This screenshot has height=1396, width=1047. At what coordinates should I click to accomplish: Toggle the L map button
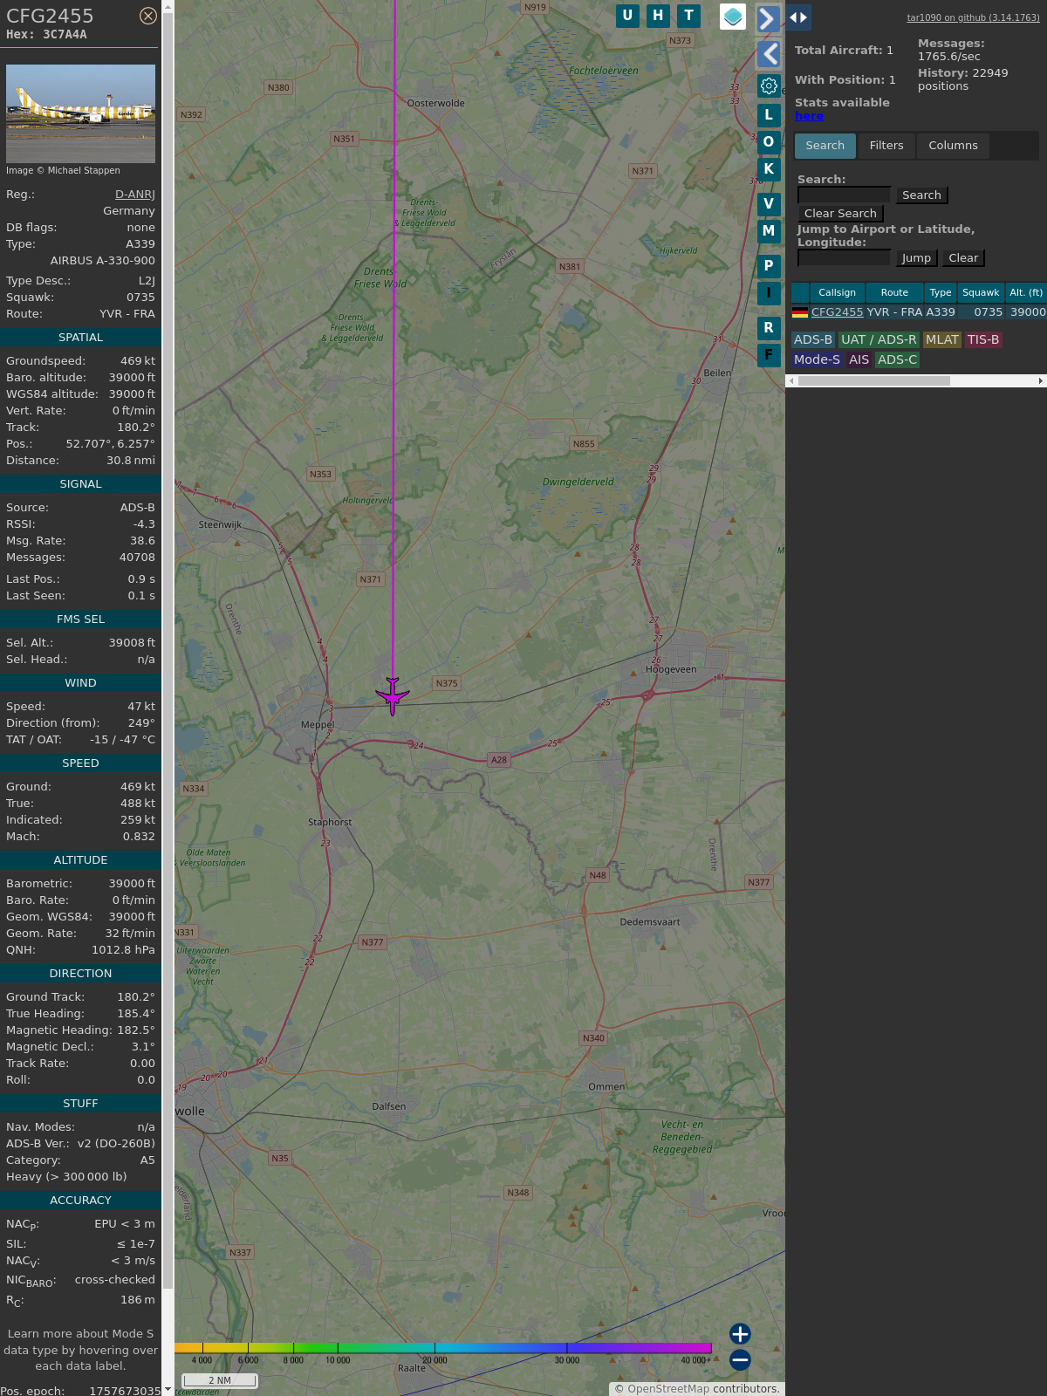pos(769,114)
